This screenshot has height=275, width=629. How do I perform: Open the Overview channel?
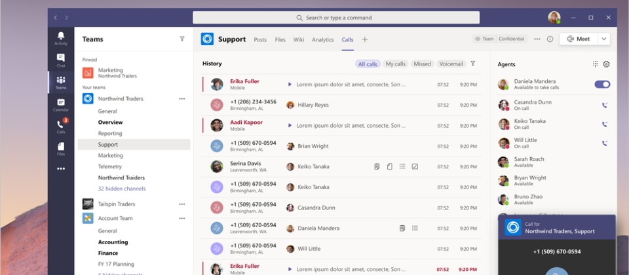point(110,122)
